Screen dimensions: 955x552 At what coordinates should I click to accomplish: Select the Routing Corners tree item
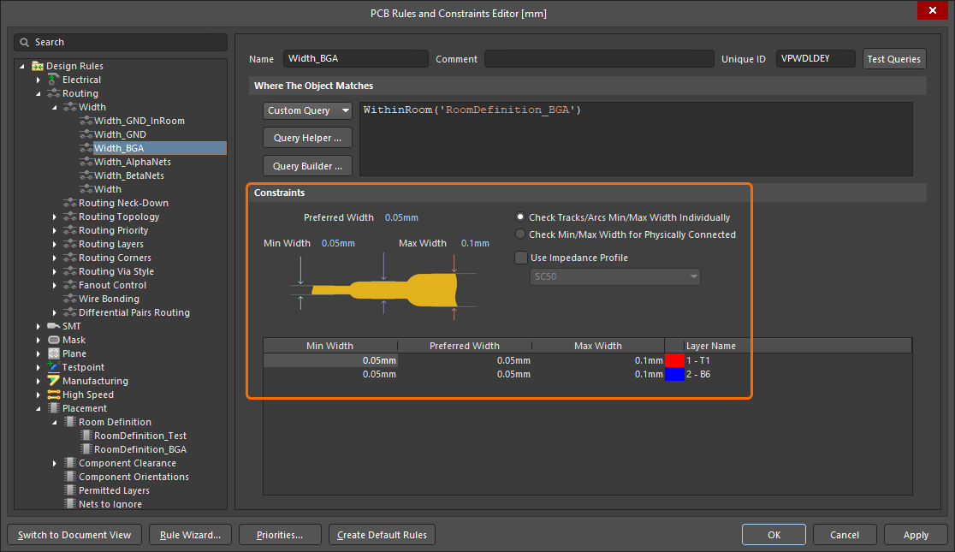click(115, 258)
